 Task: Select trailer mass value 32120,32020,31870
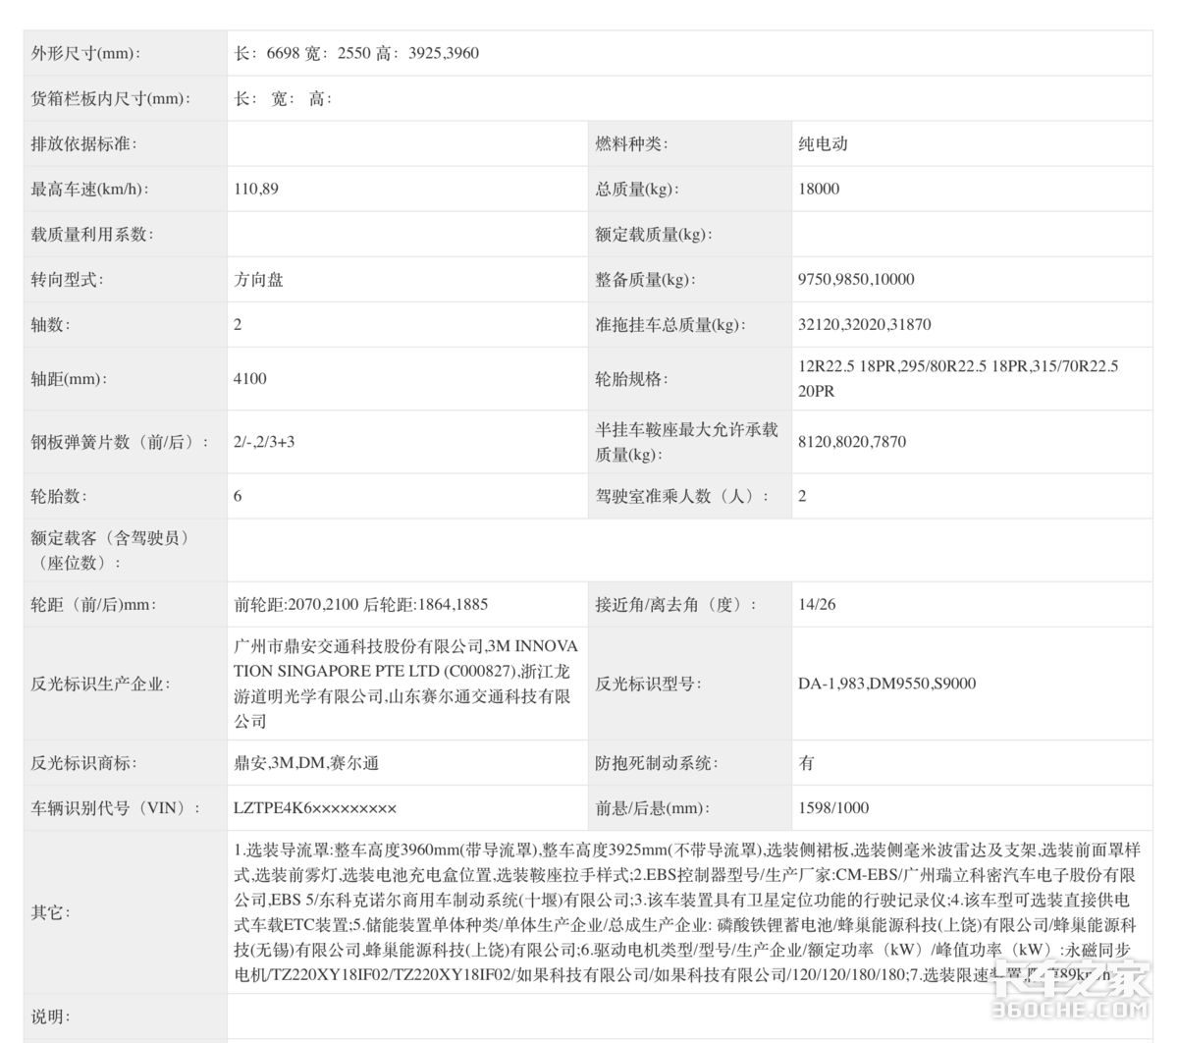click(x=865, y=324)
